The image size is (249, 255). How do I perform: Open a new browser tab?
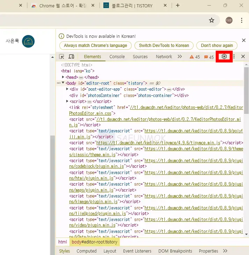click(178, 5)
